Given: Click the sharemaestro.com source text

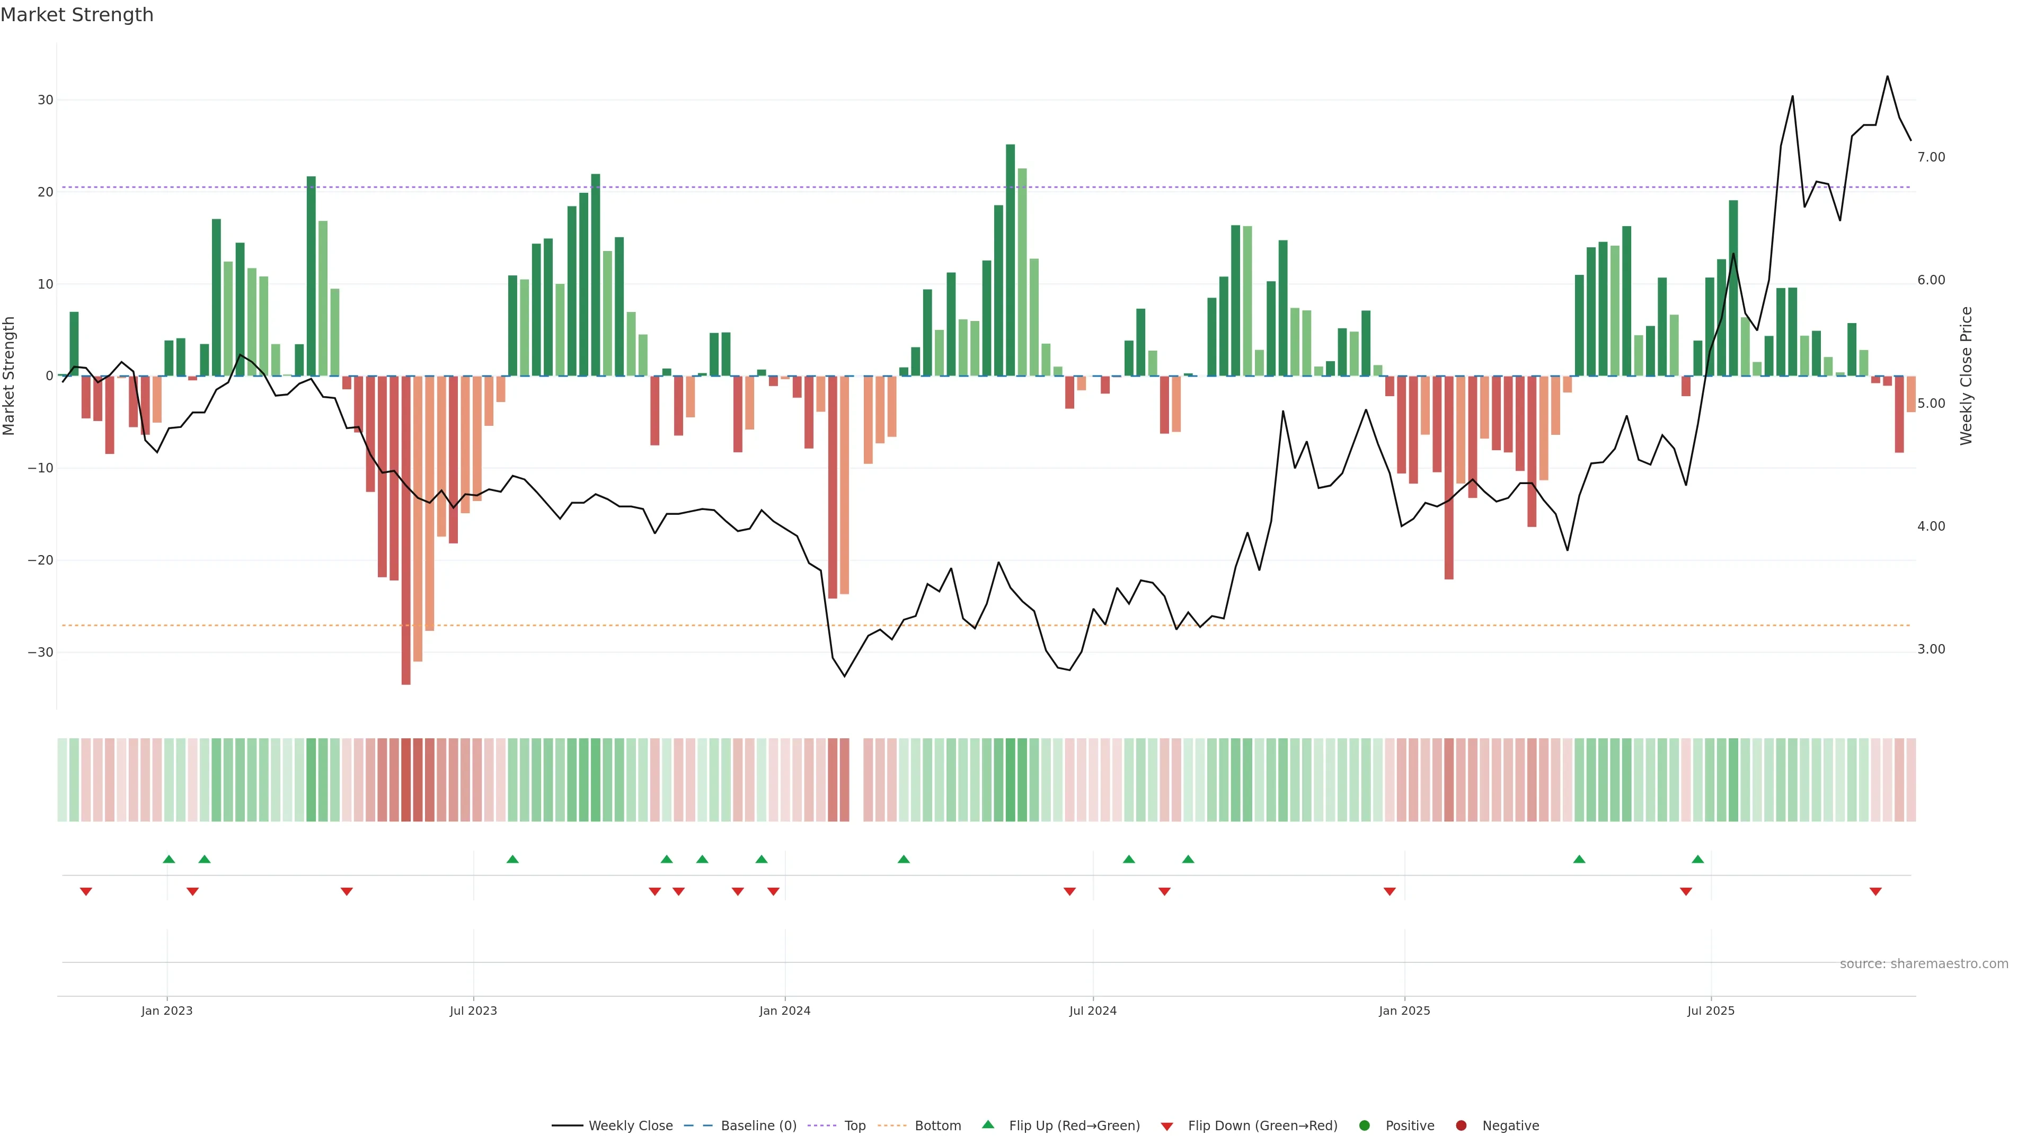Looking at the screenshot, I should tap(1924, 964).
